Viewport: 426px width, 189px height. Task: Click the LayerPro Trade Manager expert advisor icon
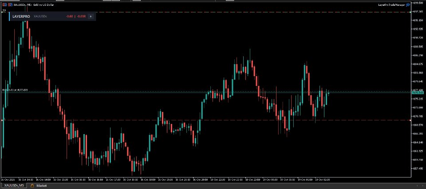[408, 4]
